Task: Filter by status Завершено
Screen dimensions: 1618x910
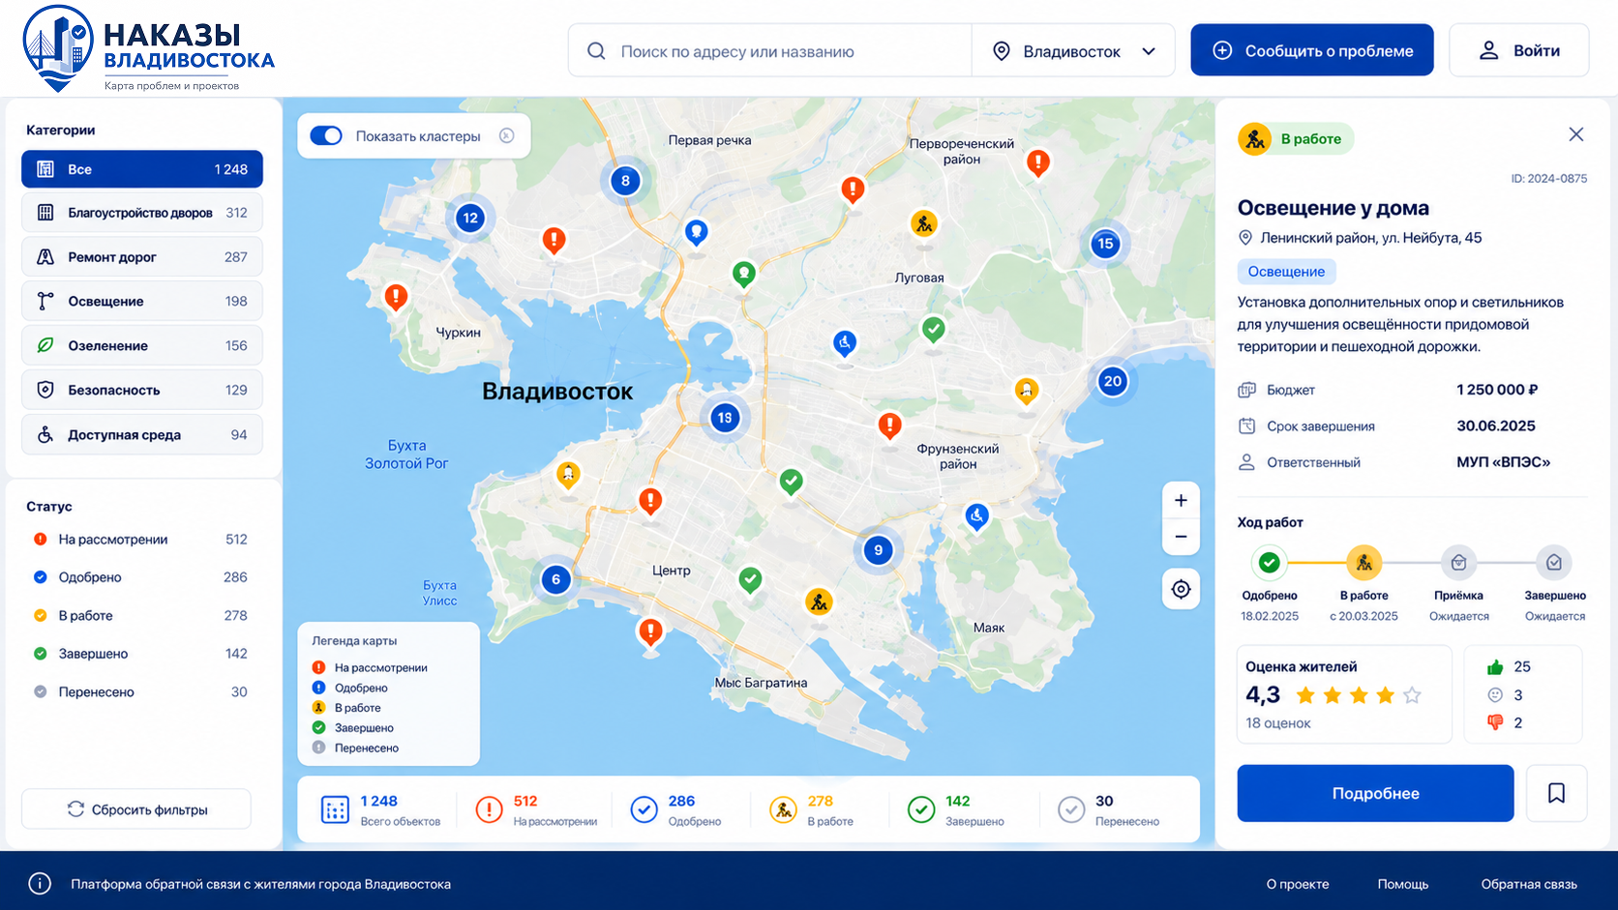Action: coord(141,654)
